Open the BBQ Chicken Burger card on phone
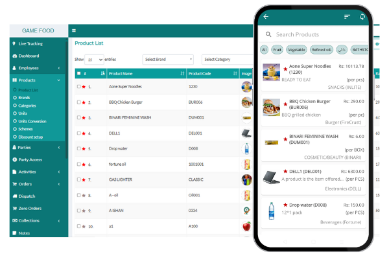This screenshot has height=254, width=389. 313,110
